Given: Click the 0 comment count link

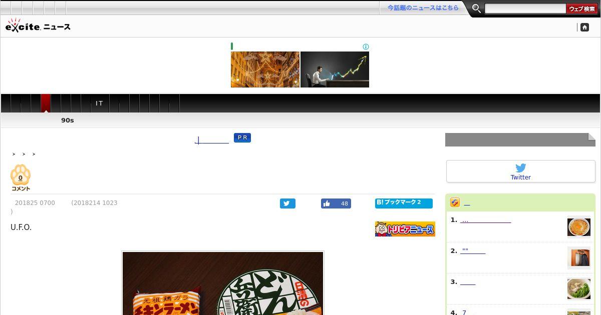Looking at the screenshot, I should [21, 178].
